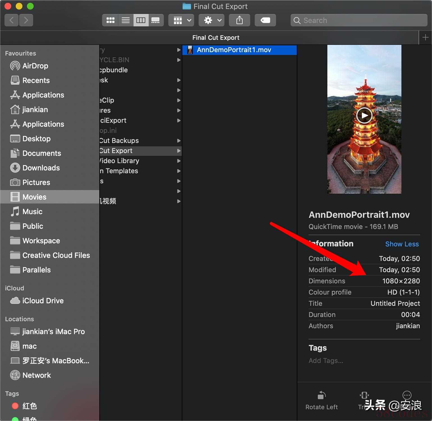
Task: Expand the eClip folder arrow
Action: point(179,100)
